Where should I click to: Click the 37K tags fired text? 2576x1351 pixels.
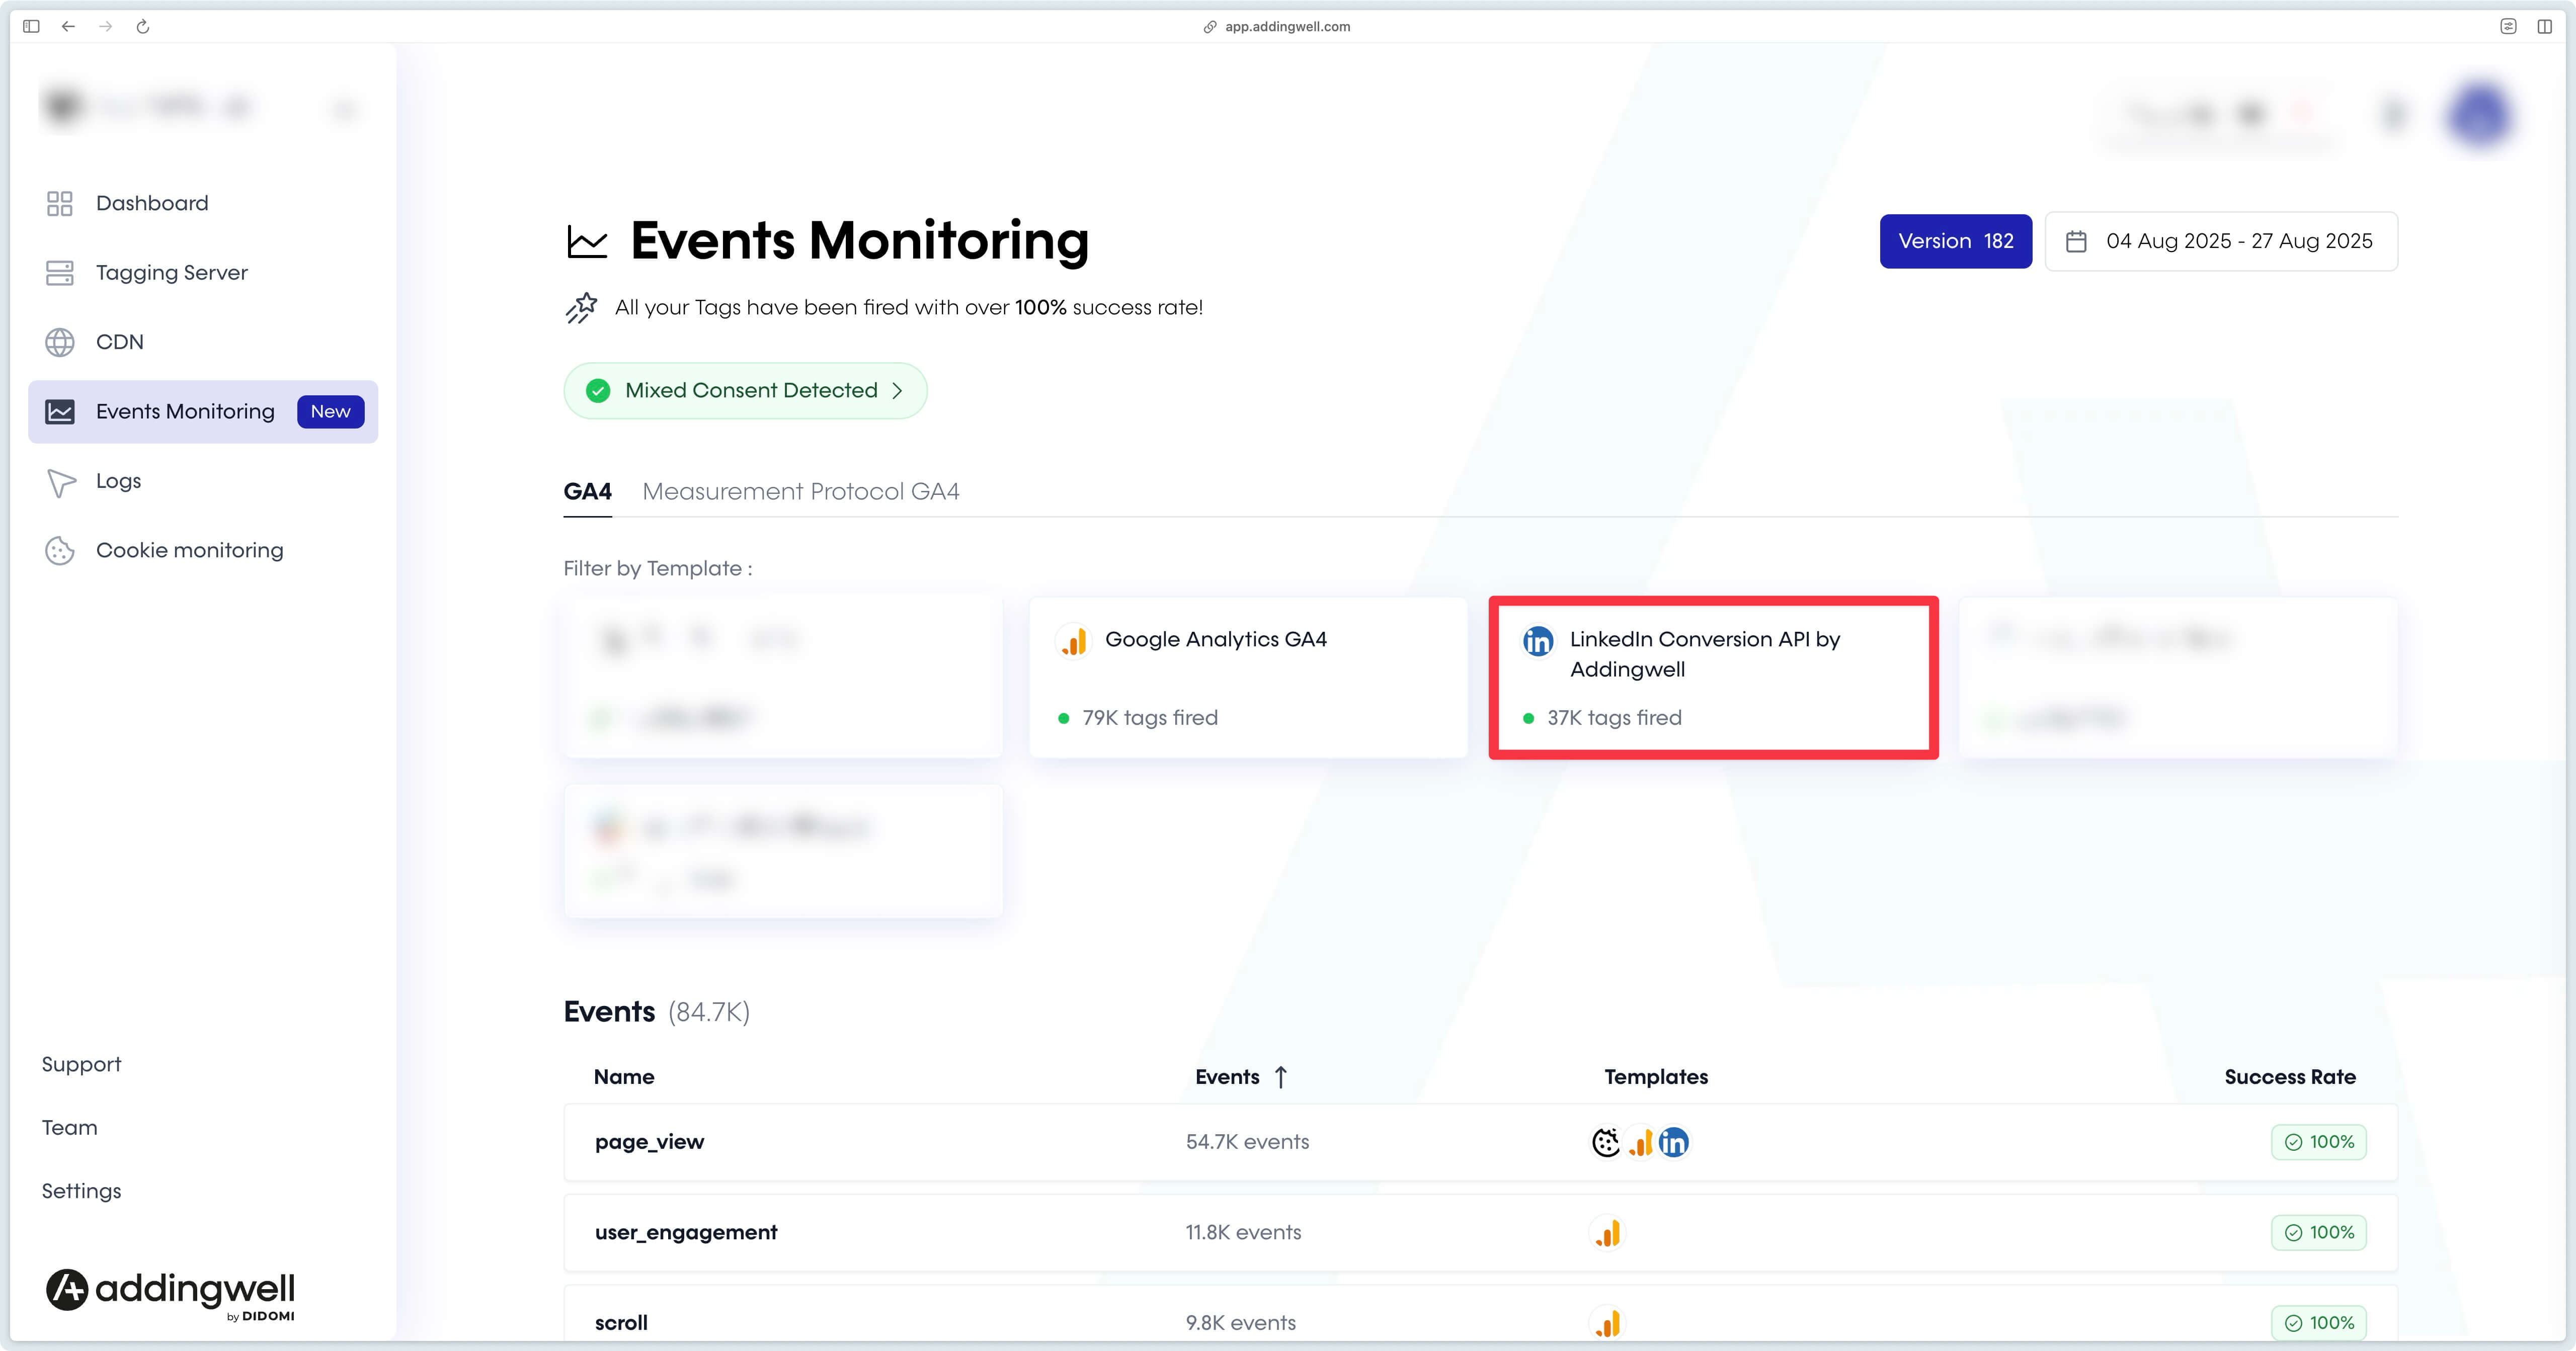[1614, 718]
